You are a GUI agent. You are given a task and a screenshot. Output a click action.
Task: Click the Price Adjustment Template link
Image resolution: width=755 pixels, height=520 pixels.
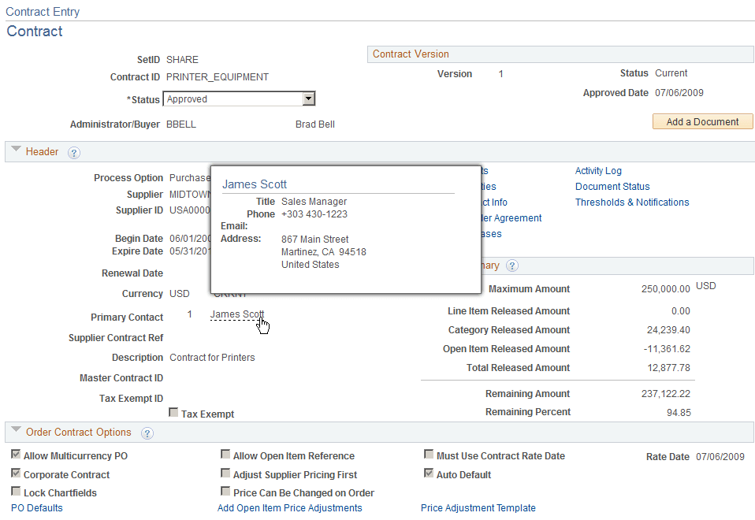pos(478,508)
